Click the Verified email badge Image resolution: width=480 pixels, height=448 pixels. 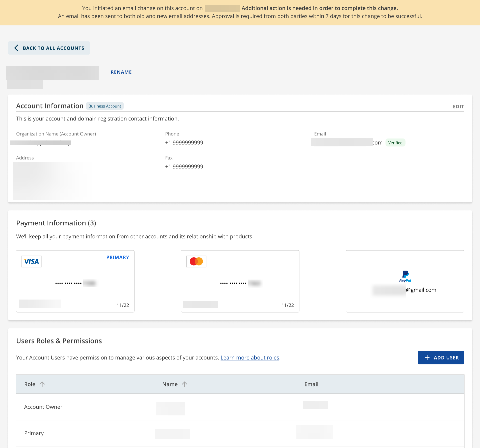coord(395,143)
